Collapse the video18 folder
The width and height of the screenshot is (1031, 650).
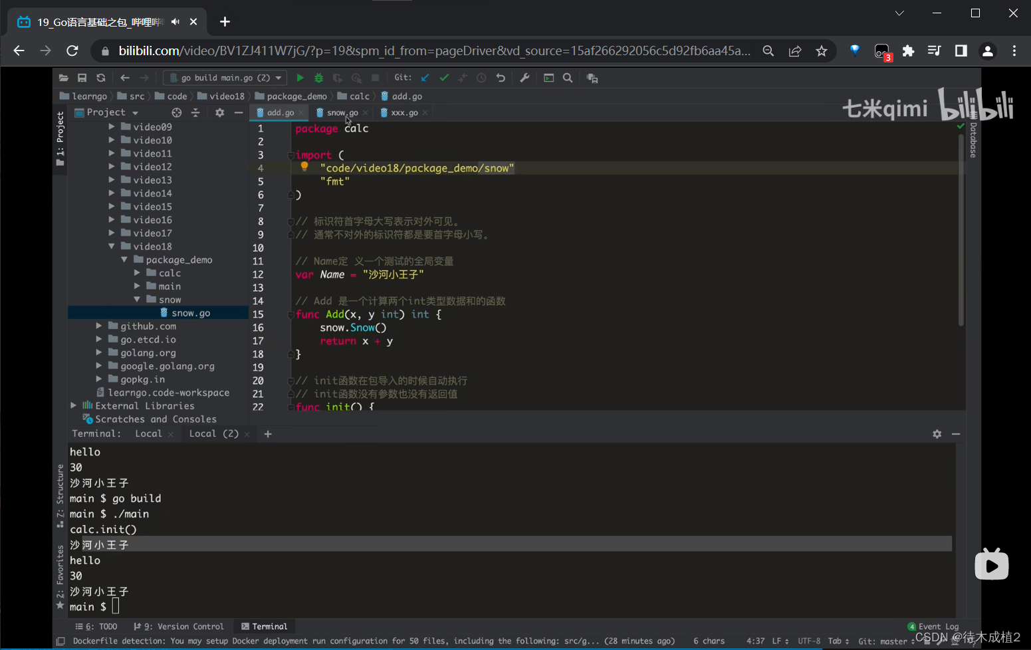(x=112, y=246)
